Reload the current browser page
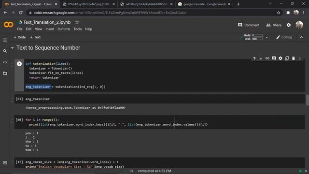Image resolution: width=309 pixels, height=174 pixels. coord(21,13)
